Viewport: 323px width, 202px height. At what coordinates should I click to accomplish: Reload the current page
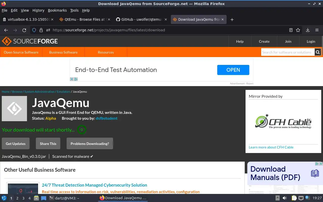24,30
